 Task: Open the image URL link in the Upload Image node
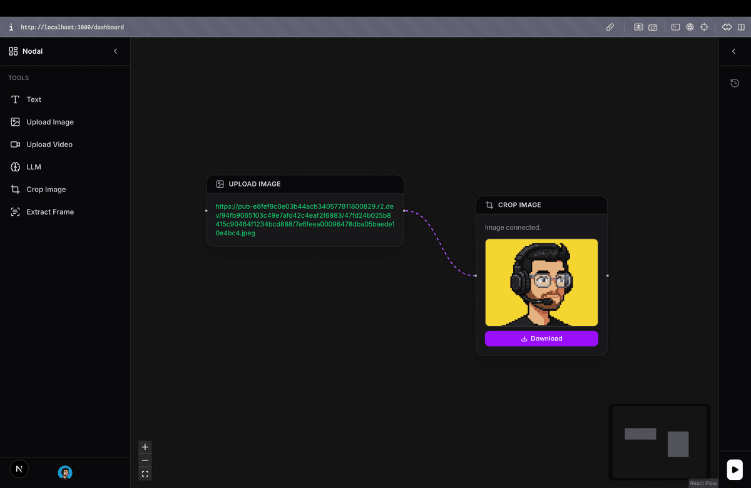coord(305,219)
